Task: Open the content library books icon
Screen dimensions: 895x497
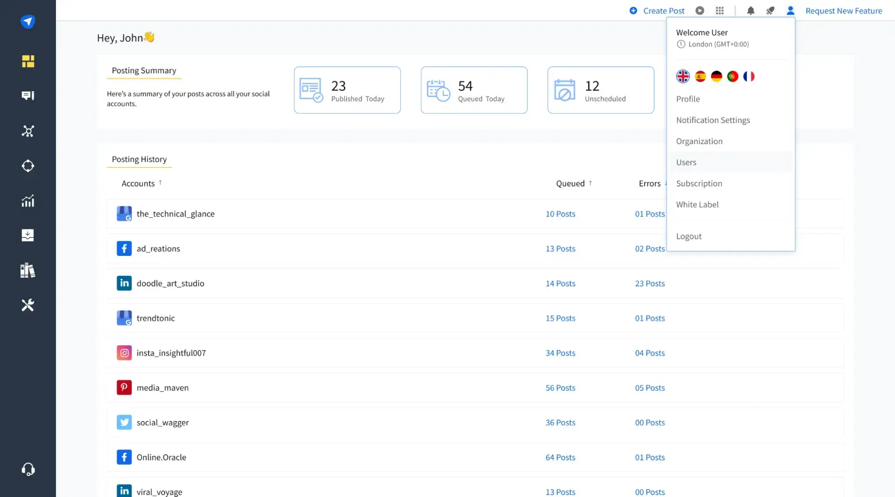Action: [x=28, y=270]
